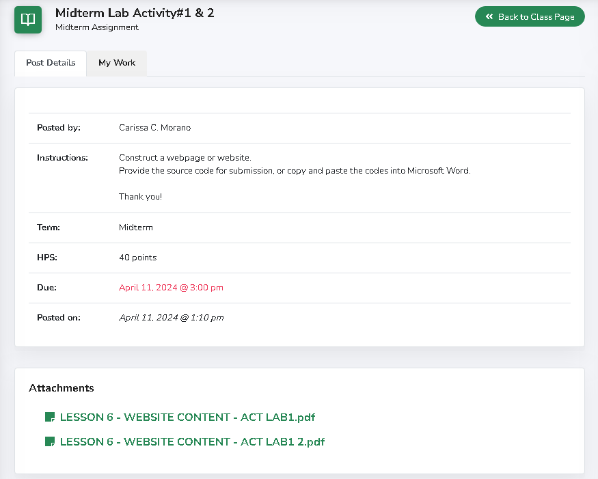The width and height of the screenshot is (598, 479).
Task: Select the posted-on date showing 1:10 pm
Action: [171, 318]
